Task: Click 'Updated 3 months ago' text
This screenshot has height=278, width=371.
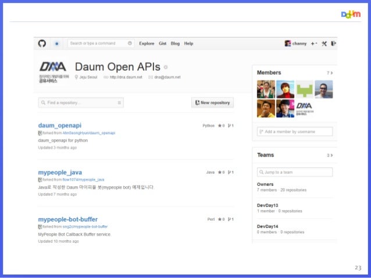Action: tap(58, 148)
